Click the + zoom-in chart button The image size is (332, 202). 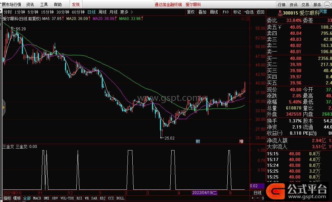point(252,198)
